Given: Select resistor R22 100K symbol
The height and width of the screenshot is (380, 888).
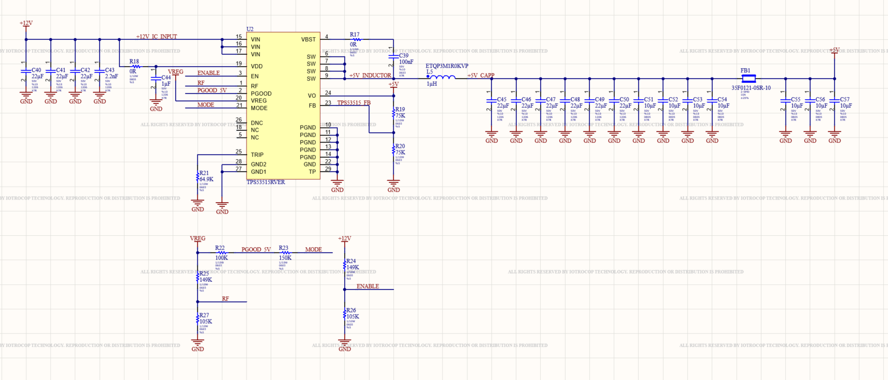Looking at the screenshot, I should point(221,253).
